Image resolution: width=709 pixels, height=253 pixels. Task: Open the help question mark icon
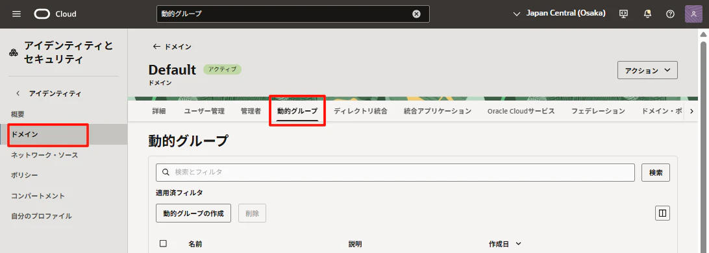[671, 14]
